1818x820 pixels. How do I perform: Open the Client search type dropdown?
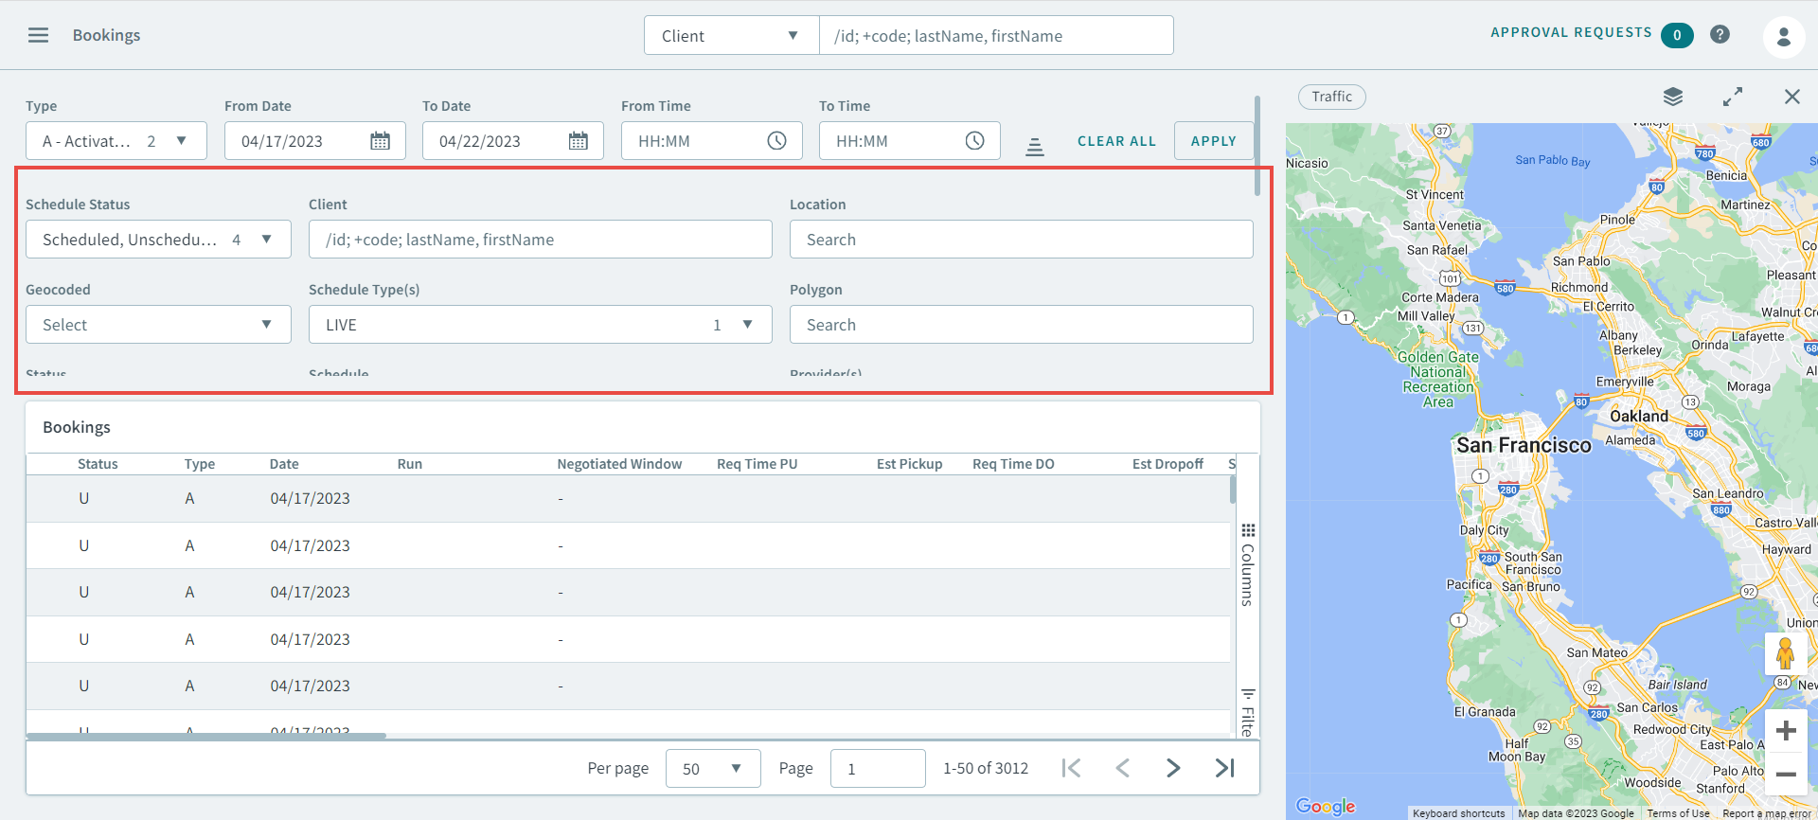point(731,35)
